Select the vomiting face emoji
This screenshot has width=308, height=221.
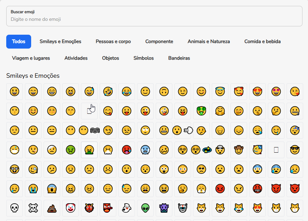[89, 150]
